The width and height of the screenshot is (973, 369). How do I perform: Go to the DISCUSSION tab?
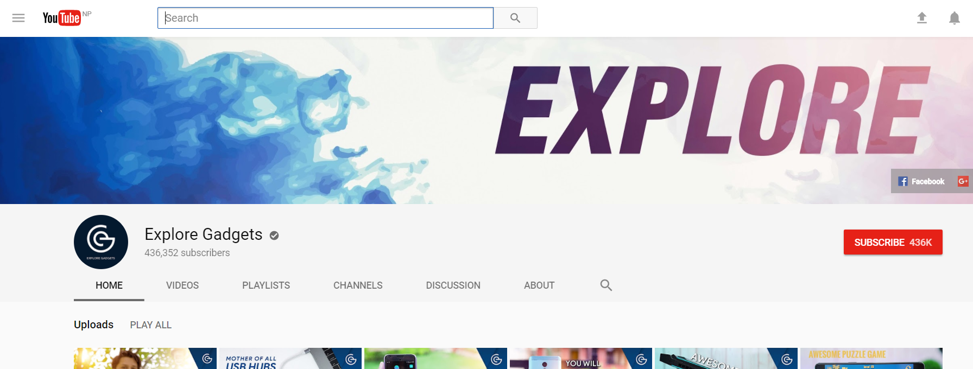tap(453, 285)
